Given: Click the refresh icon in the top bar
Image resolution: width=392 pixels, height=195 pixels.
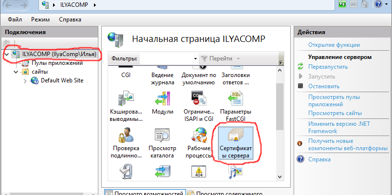Looking at the screenshot, I should [x=342, y=4].
